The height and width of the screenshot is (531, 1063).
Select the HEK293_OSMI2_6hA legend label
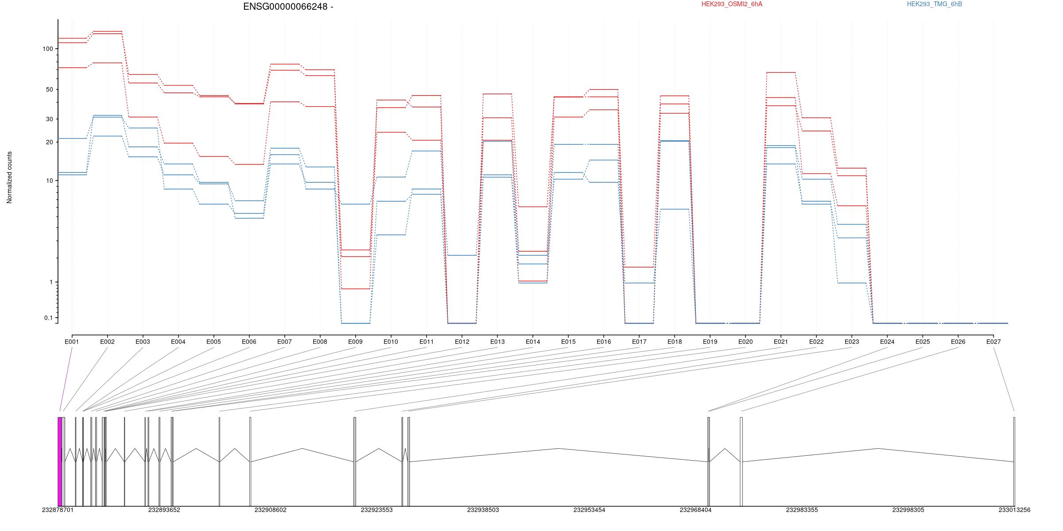point(732,4)
